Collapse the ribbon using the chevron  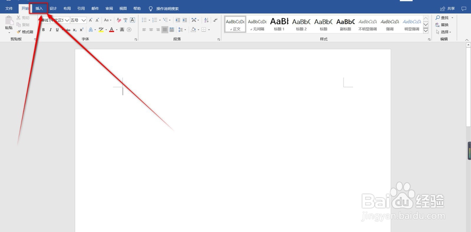pos(467,39)
